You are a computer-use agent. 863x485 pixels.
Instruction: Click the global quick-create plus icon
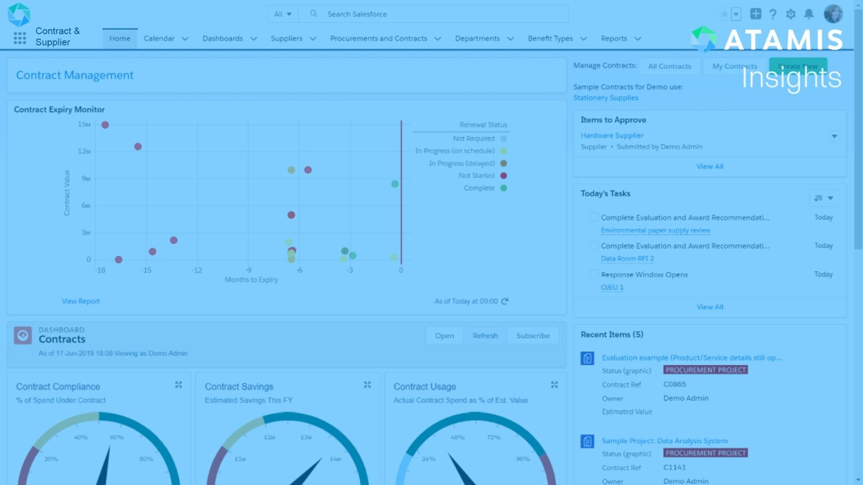coord(756,14)
